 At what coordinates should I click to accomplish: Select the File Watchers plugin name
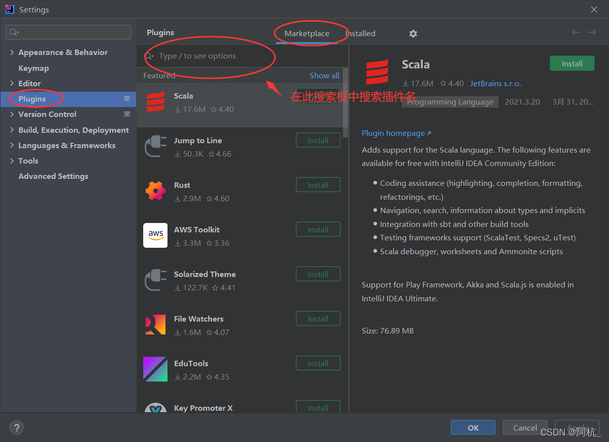pos(199,319)
